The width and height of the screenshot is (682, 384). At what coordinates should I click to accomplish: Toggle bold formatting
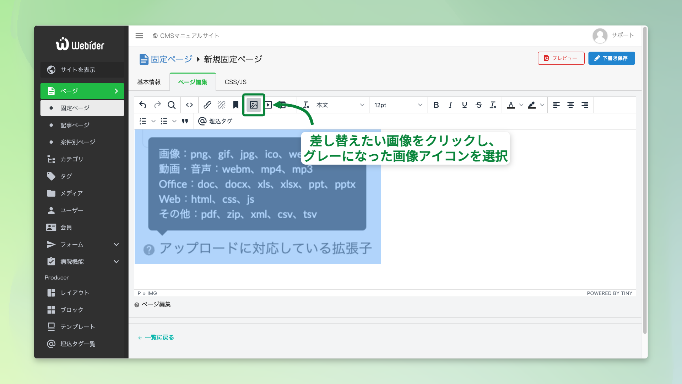(436, 105)
